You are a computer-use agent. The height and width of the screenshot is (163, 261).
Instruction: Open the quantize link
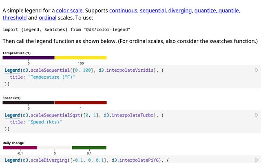click(207, 10)
